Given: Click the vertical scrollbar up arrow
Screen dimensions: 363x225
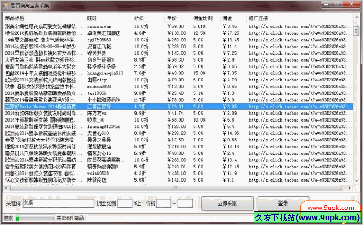Looking at the screenshot, I should pyautogui.click(x=356, y=17).
